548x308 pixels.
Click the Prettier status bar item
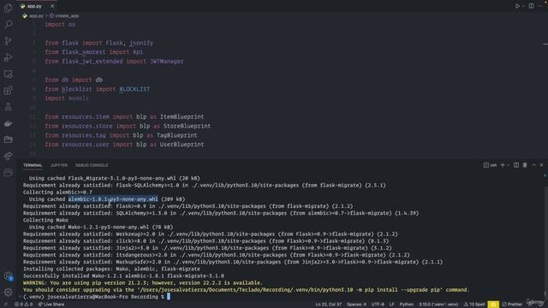point(512,305)
